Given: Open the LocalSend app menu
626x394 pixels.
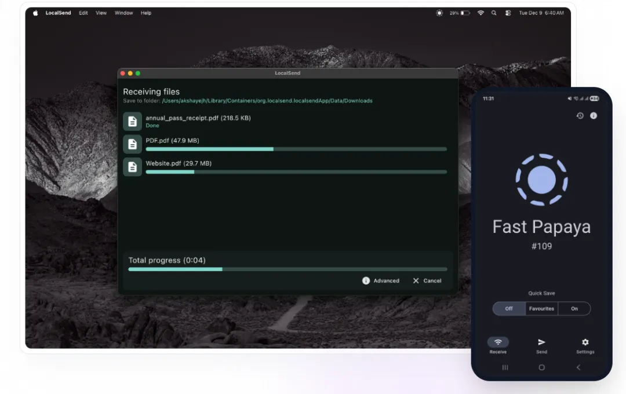Looking at the screenshot, I should pyautogui.click(x=59, y=13).
